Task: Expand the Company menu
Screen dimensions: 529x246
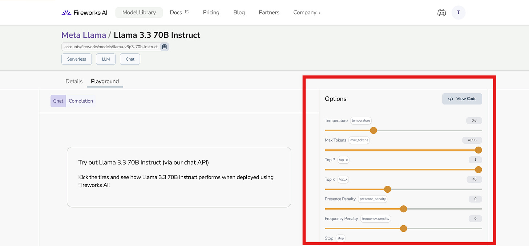Action: pyautogui.click(x=307, y=12)
